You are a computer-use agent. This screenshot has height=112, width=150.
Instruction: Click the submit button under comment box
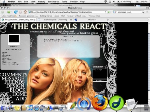100,81
